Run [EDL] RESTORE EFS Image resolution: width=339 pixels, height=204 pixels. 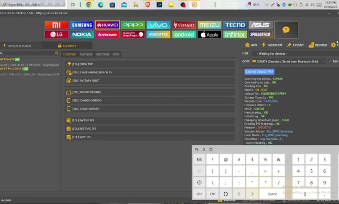coord(150,128)
